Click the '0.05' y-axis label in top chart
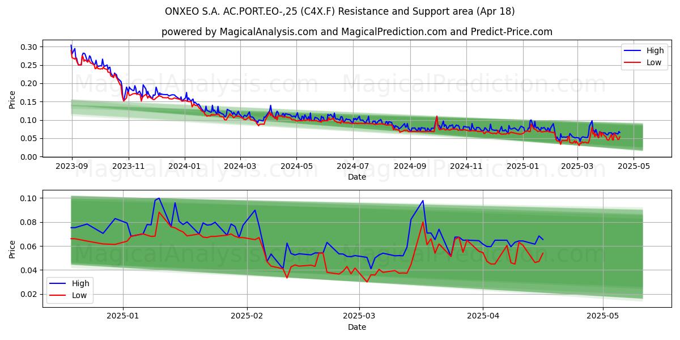 [x=28, y=139]
